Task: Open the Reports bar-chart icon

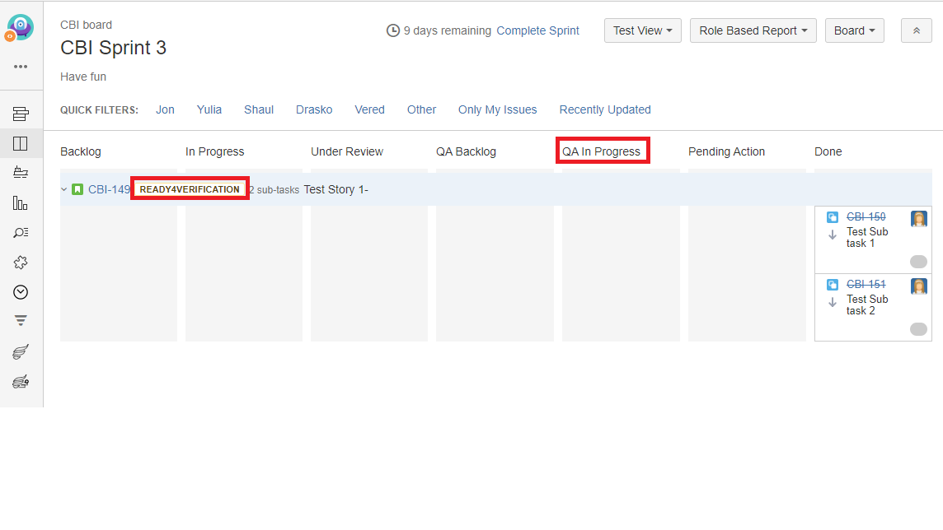Action: 21,203
